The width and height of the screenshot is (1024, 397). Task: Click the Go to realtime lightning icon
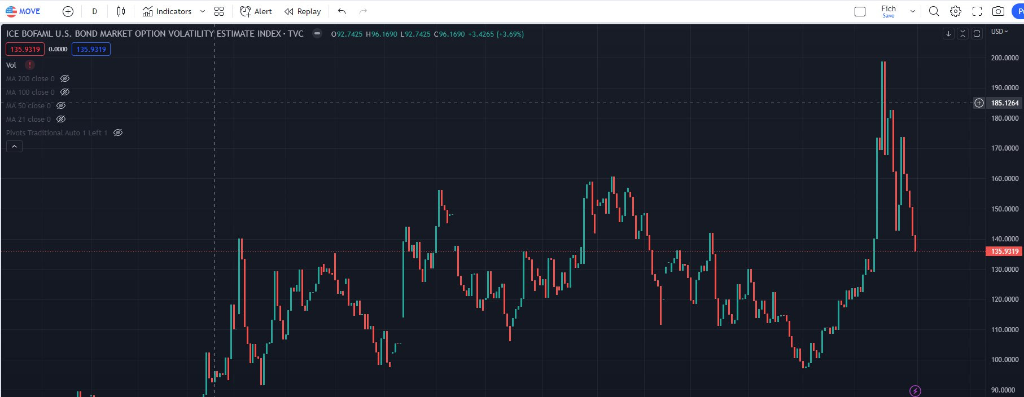(915, 391)
